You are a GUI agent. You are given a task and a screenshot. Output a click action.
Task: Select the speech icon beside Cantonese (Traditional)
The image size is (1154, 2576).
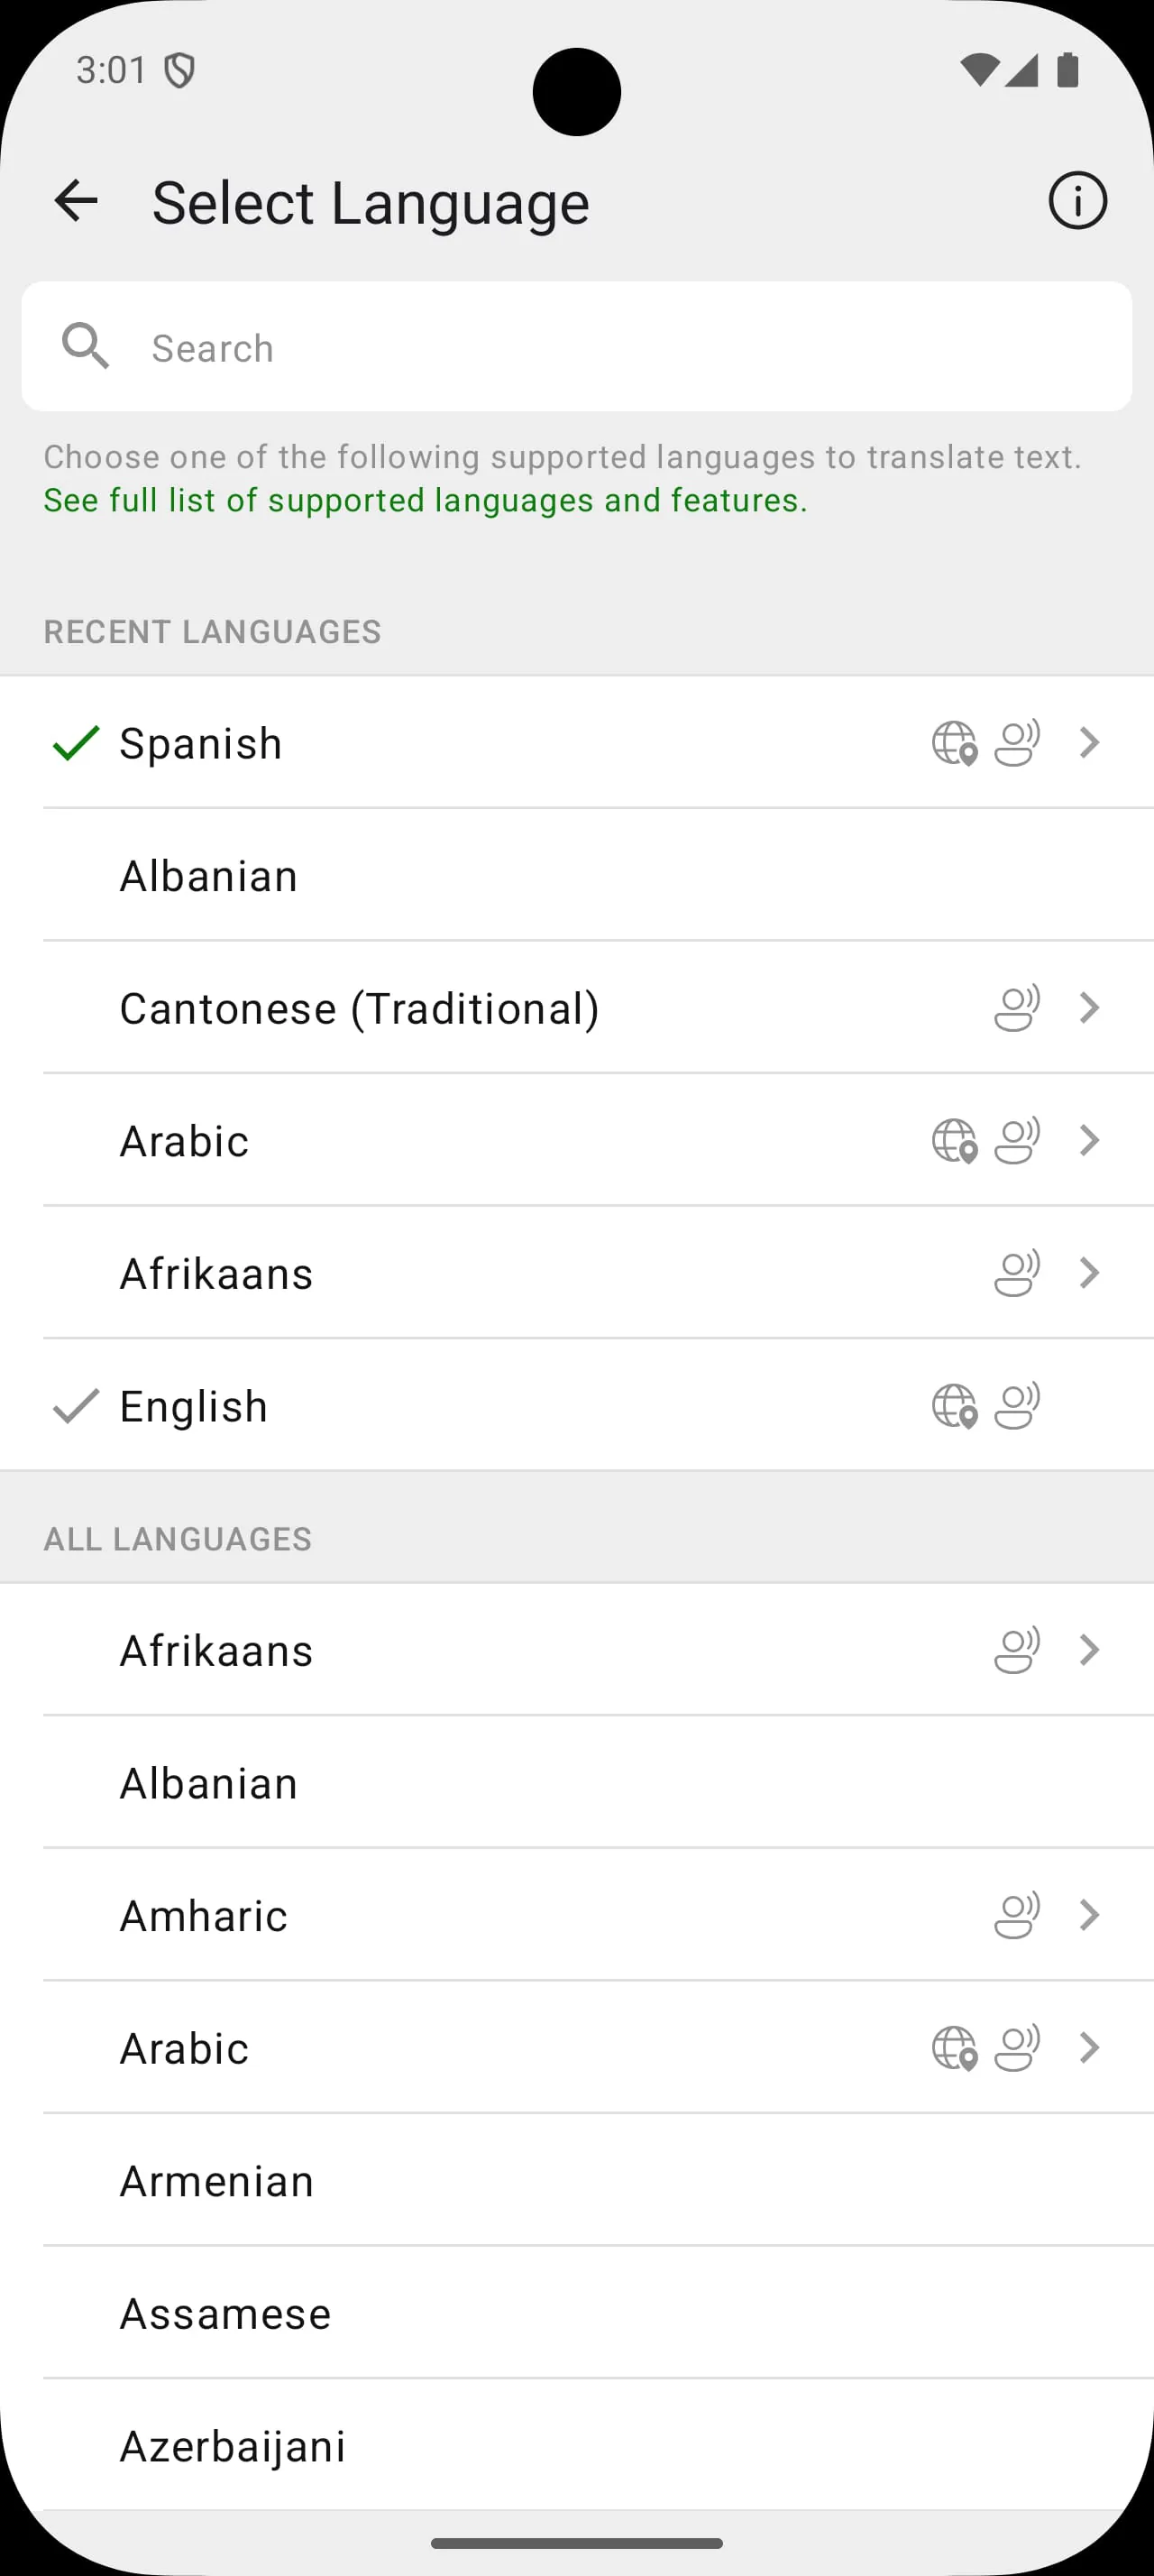pyautogui.click(x=1015, y=1007)
